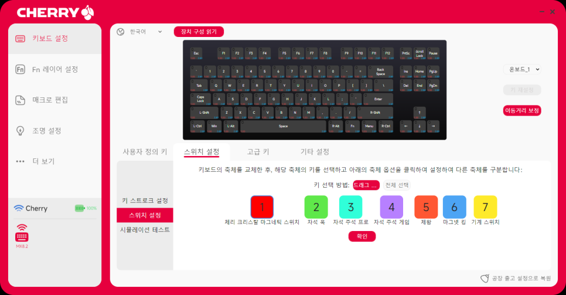Open the 온보드_1 profile dropdown

(522, 69)
